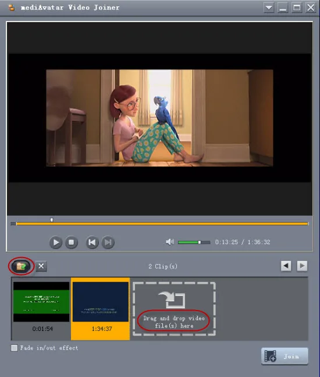Screen dimensions: 320x377
Task: Remove selected clip with X icon
Action: tap(41, 266)
